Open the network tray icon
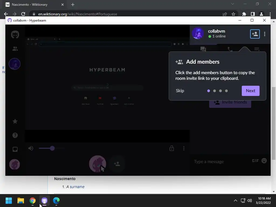Screen dimensions: 276x207 [243, 201]
